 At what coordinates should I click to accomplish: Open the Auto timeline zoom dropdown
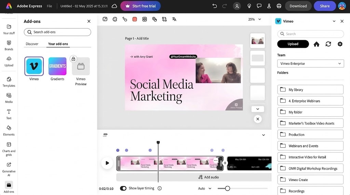[x=204, y=189]
